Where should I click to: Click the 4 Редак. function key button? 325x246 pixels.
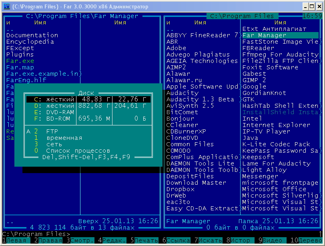(112, 240)
